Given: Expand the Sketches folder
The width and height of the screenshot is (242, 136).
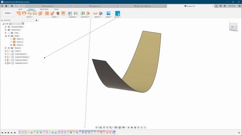Looking at the screenshot, I should pos(6,48).
